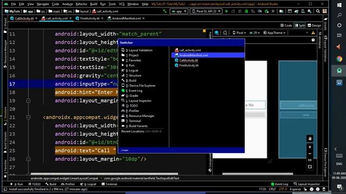
Task: Click the editor horizontal scrollbar
Action: coord(104,174)
